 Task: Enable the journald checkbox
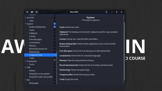tap(55, 17)
